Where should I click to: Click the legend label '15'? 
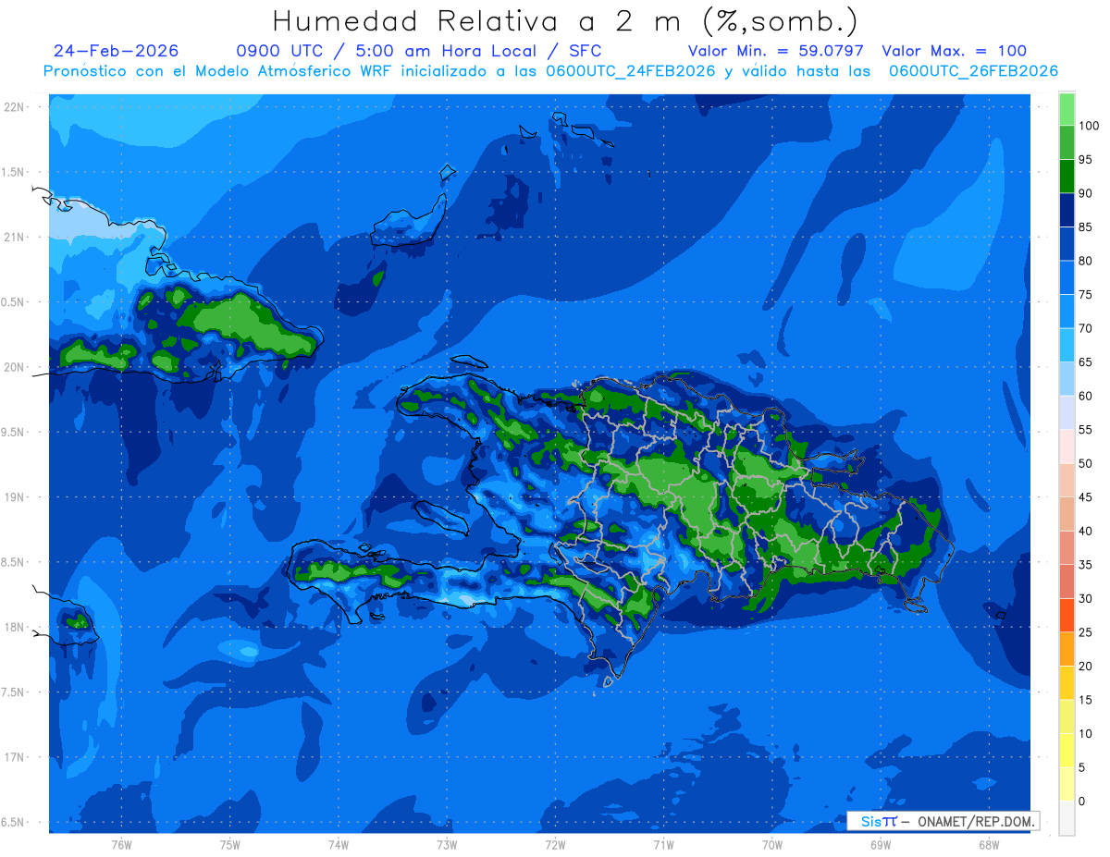[x=1085, y=700]
